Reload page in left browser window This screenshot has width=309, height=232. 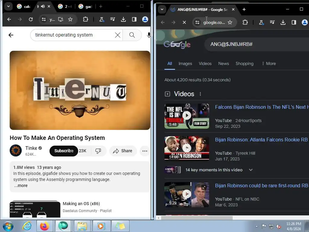(x=31, y=19)
